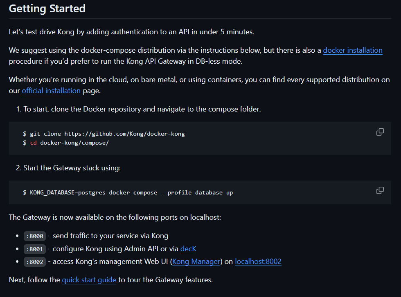Screen dimensions: 401x297
Task: Open the quick start guide link
Action: click(x=89, y=280)
